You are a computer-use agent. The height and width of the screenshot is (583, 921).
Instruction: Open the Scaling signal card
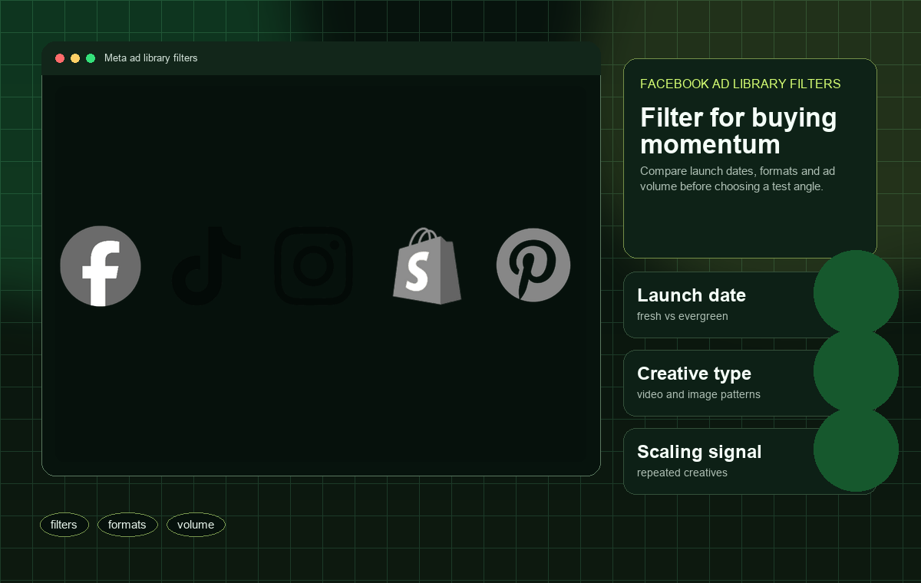(x=750, y=461)
